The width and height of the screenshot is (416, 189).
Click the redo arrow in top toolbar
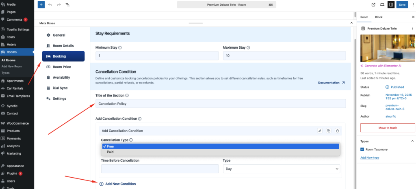tap(58, 4)
